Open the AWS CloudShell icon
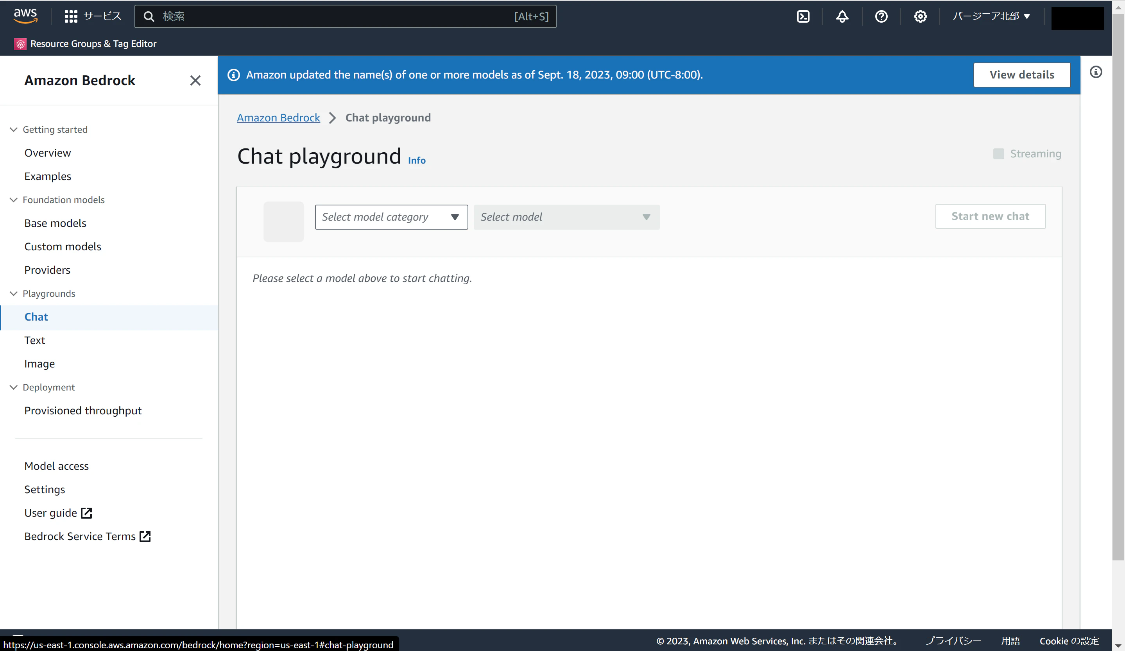1125x651 pixels. coord(803,16)
